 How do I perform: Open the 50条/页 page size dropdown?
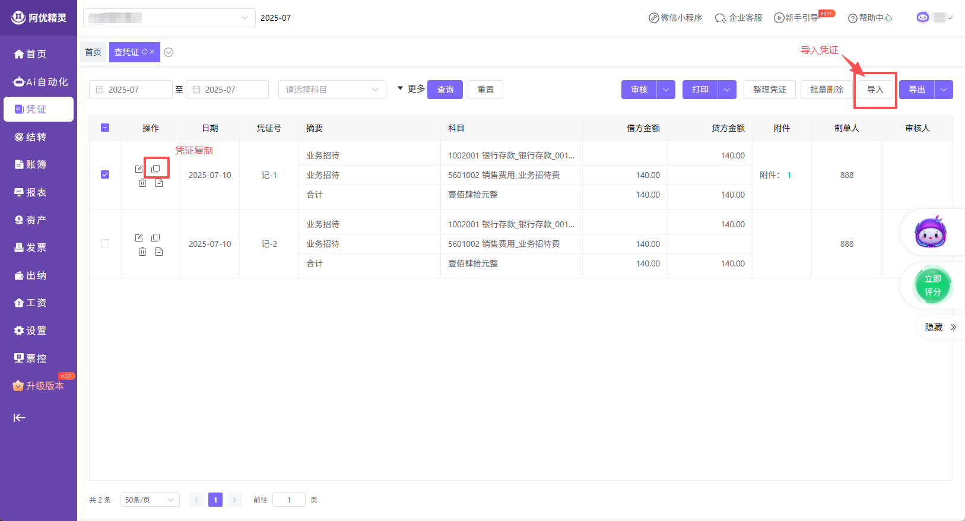[x=150, y=500]
